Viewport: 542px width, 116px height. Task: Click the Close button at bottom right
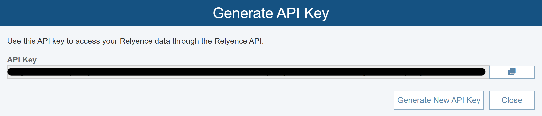point(512,100)
